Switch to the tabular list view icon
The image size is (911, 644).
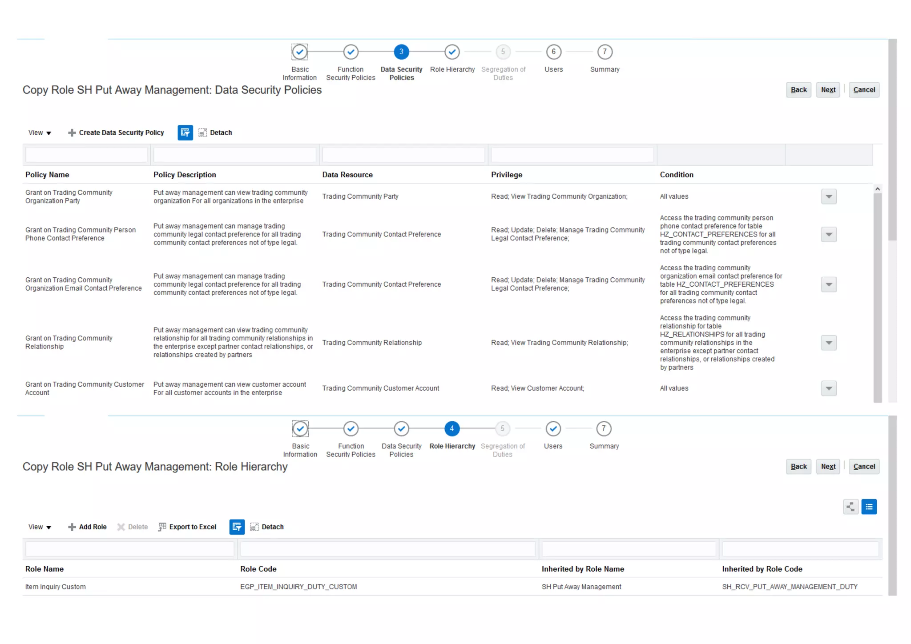tap(869, 507)
